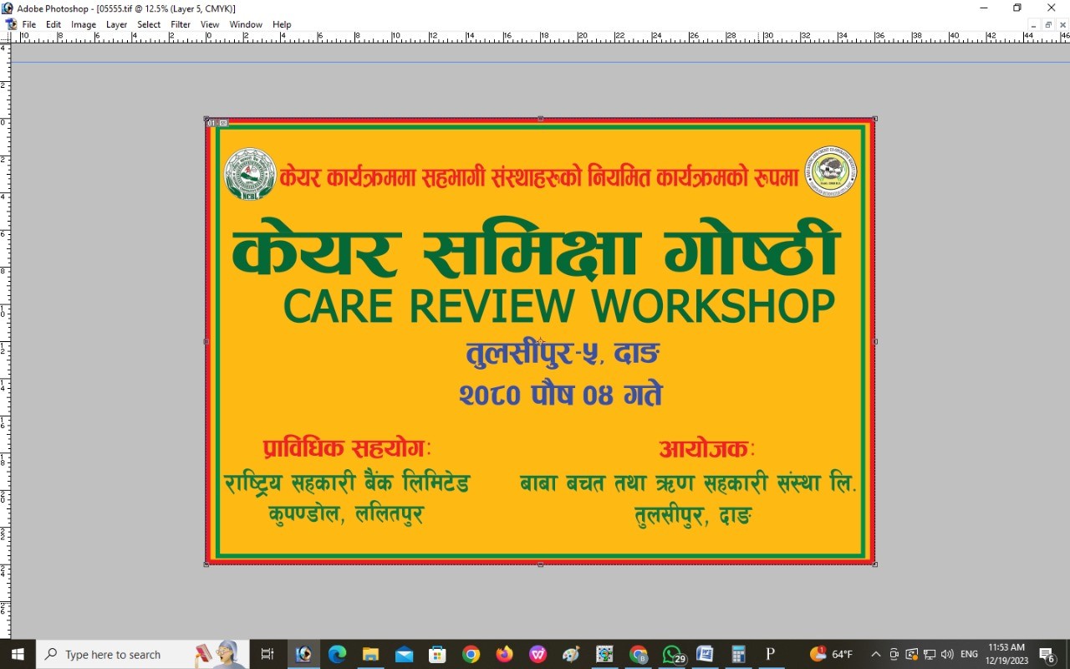Click the CARE REVIEW WORKSHOP text on canvas
This screenshot has width=1070, height=669.
pos(558,306)
